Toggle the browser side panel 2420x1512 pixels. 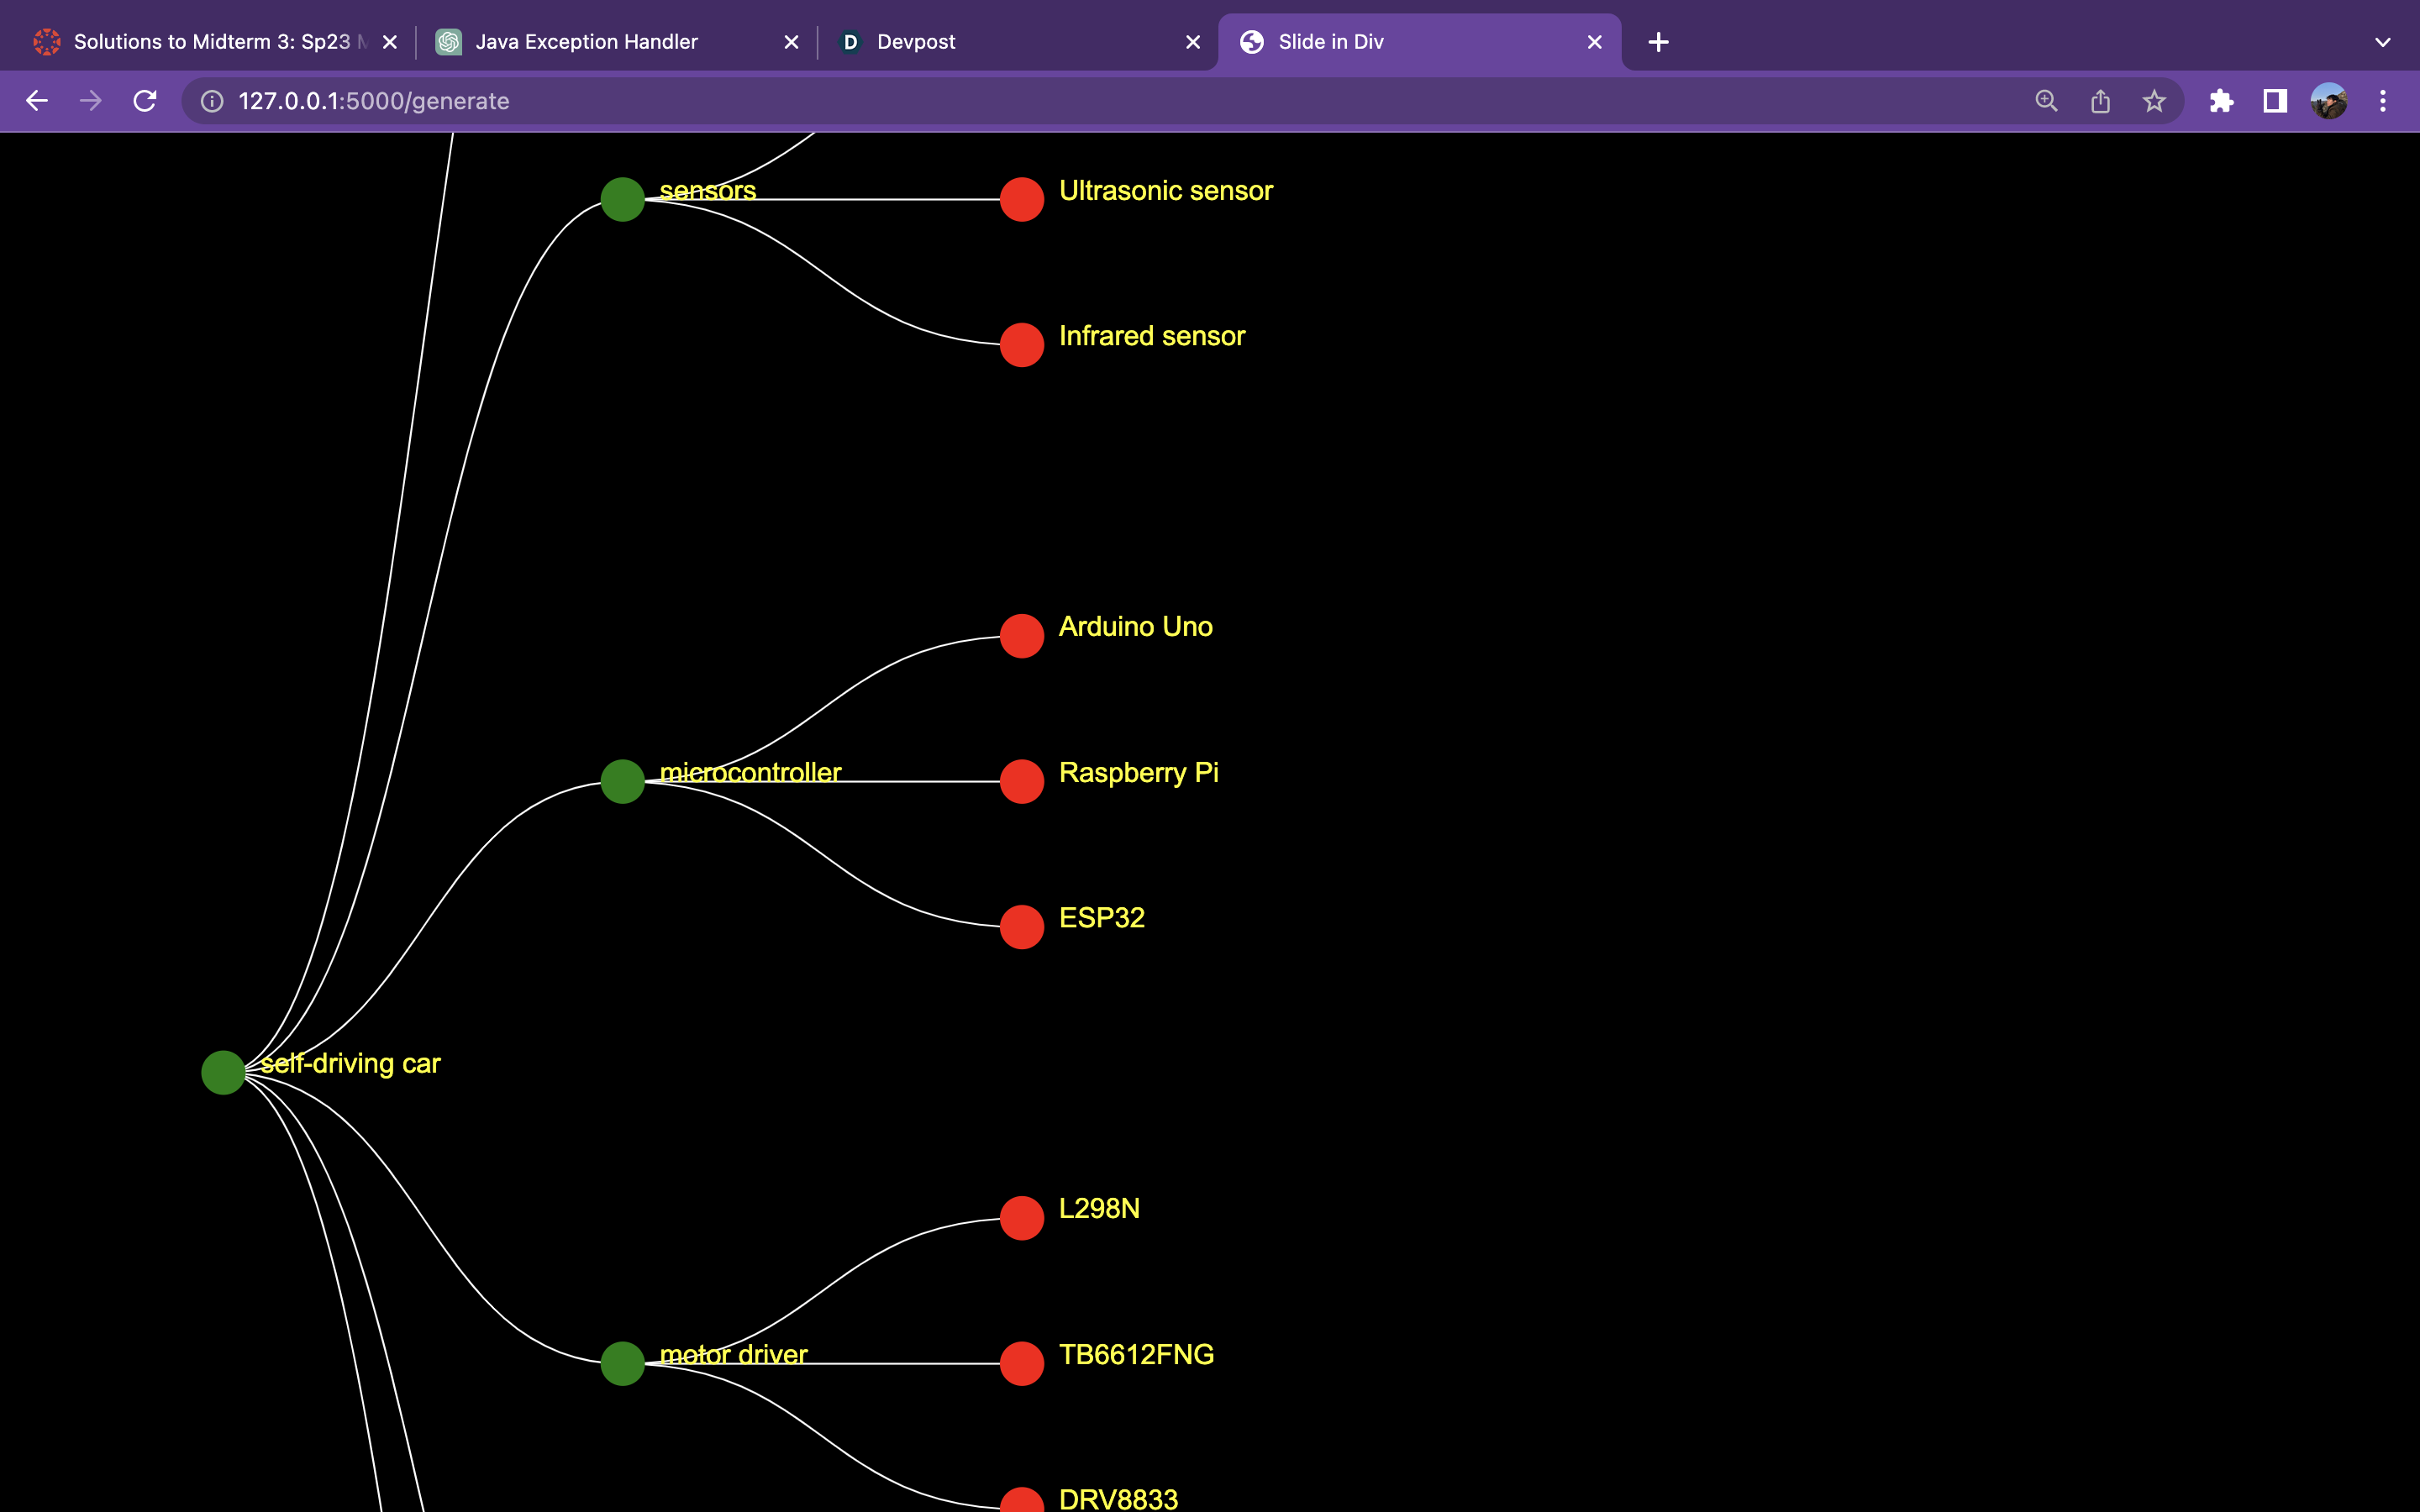(2275, 101)
